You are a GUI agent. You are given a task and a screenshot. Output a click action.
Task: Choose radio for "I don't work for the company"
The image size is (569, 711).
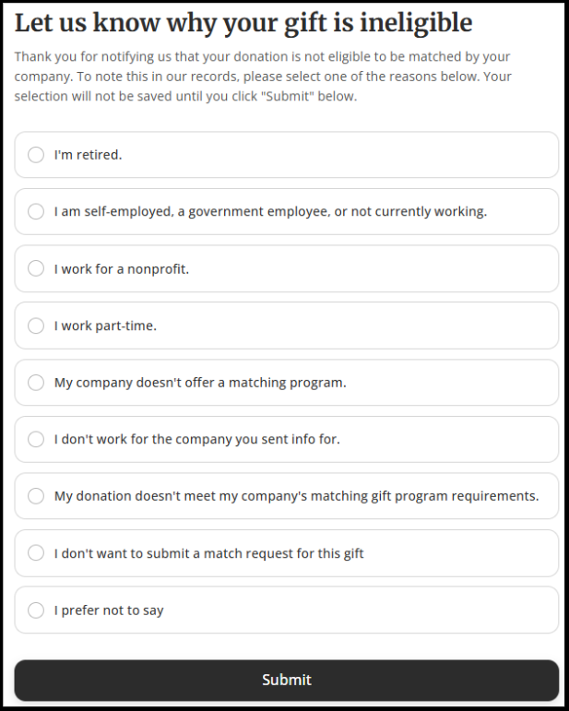36,439
